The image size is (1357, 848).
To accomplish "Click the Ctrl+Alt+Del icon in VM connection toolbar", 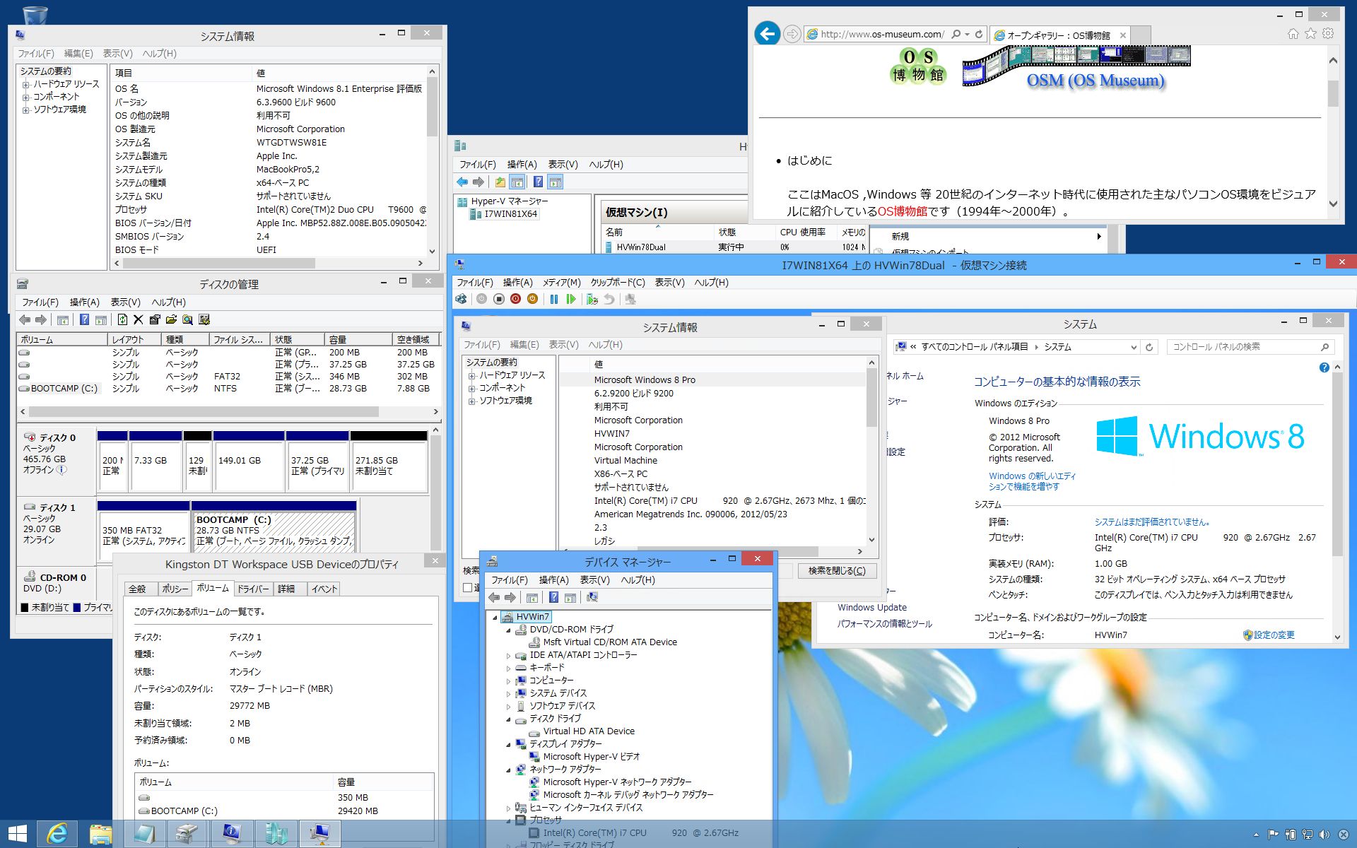I will click(462, 299).
